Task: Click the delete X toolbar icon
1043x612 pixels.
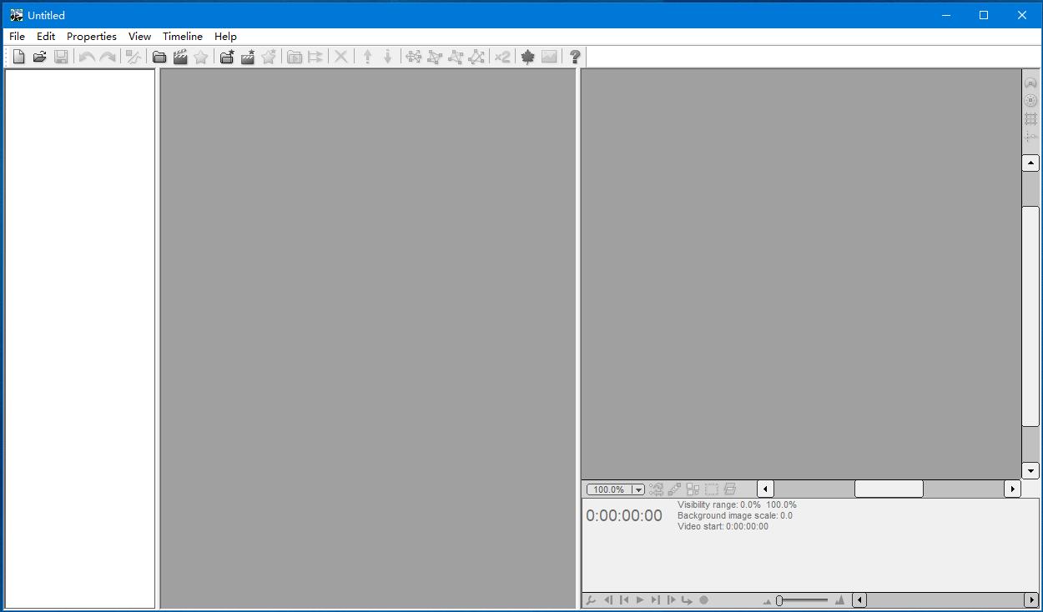Action: 340,57
